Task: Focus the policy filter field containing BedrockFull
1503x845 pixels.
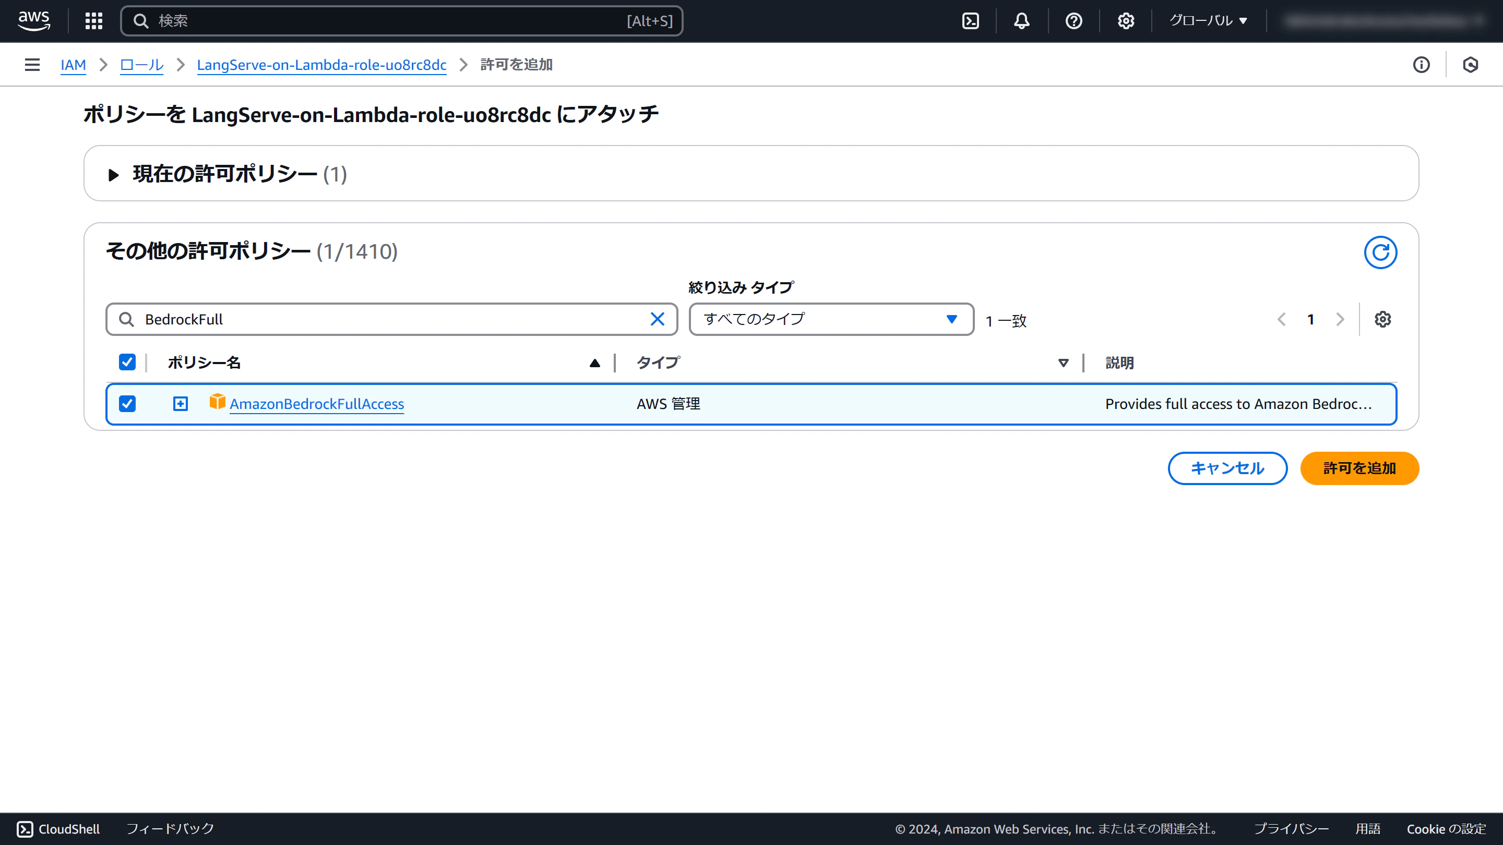Action: pyautogui.click(x=391, y=319)
